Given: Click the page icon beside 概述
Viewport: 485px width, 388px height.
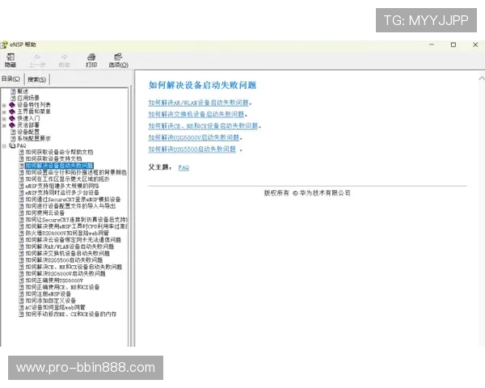Looking at the screenshot, I should coord(13,91).
